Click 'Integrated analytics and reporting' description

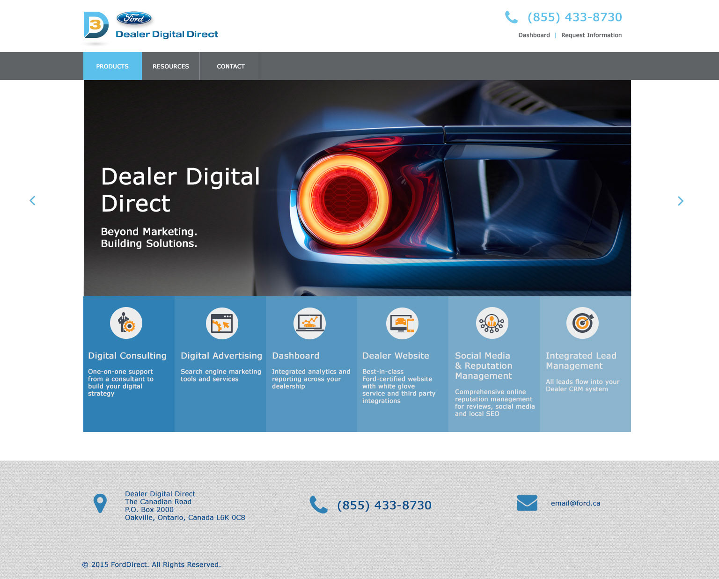pyautogui.click(x=311, y=379)
